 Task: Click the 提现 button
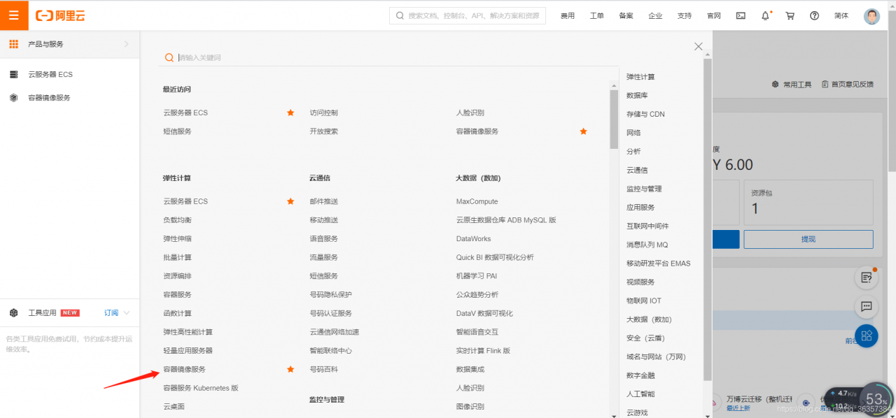coord(808,239)
